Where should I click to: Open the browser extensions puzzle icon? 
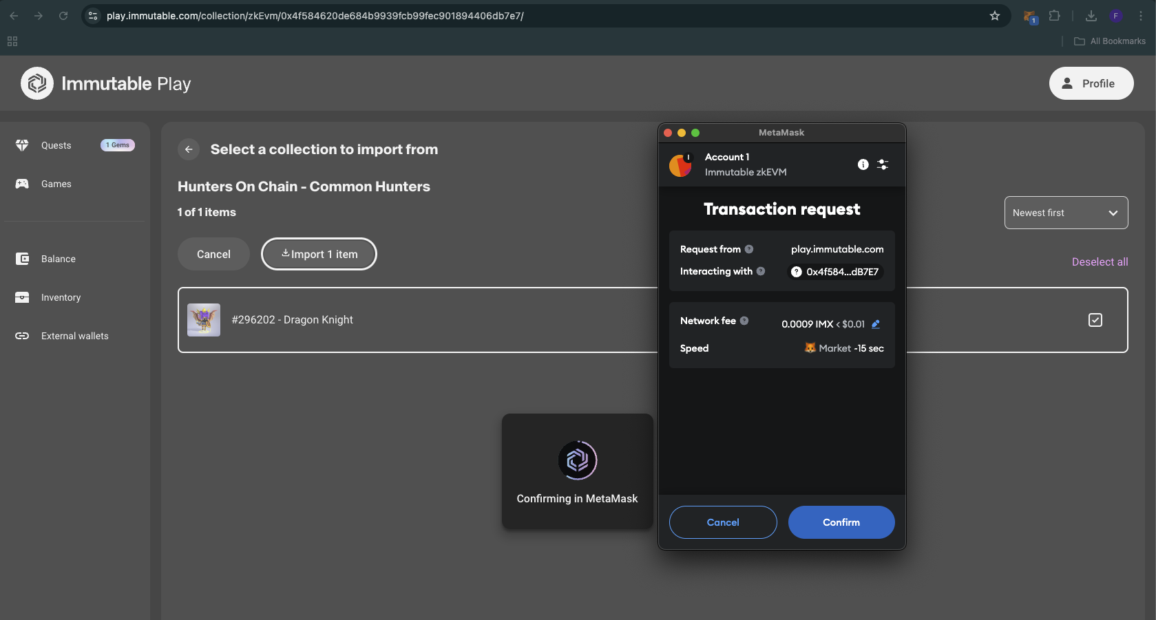pos(1054,16)
